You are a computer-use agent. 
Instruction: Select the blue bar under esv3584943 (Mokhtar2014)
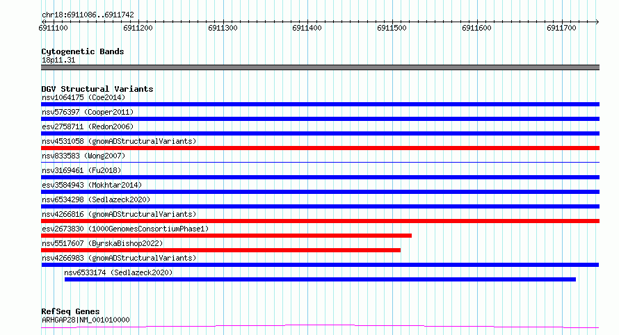(320, 192)
